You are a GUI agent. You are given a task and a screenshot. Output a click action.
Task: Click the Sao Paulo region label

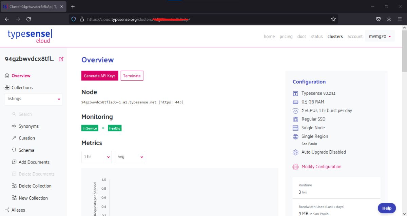tap(309, 144)
